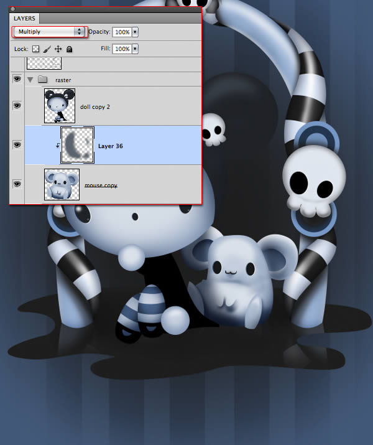Image resolution: width=373 pixels, height=445 pixels.
Task: Open the Opacity slider arrow
Action: pos(135,32)
